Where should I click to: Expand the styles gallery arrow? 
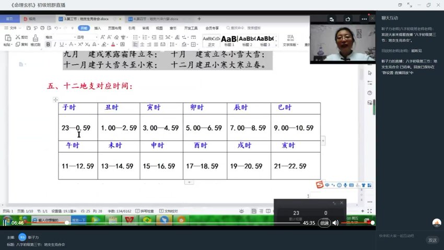[x=276, y=45]
